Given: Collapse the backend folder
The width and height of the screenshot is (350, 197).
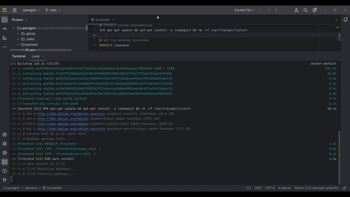Looking at the screenshot, I should [x=18, y=45].
